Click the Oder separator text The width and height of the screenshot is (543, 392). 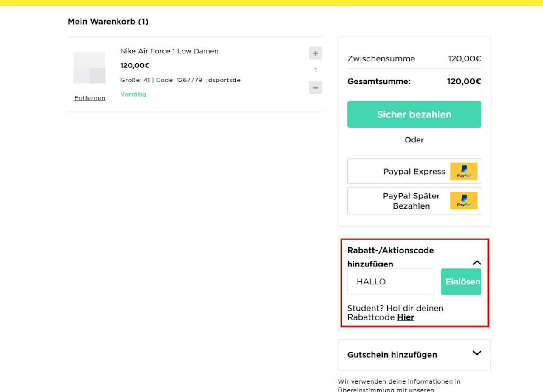point(414,140)
